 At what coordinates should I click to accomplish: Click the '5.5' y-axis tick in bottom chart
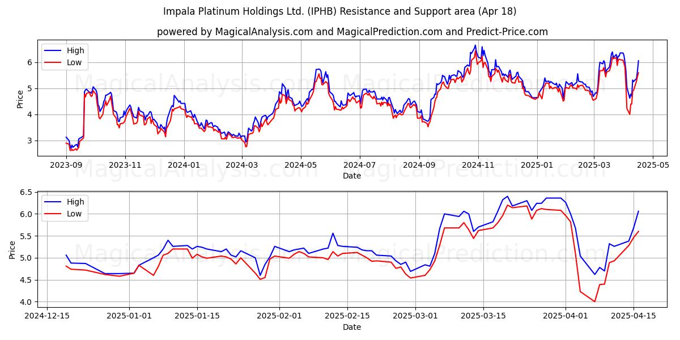point(27,236)
